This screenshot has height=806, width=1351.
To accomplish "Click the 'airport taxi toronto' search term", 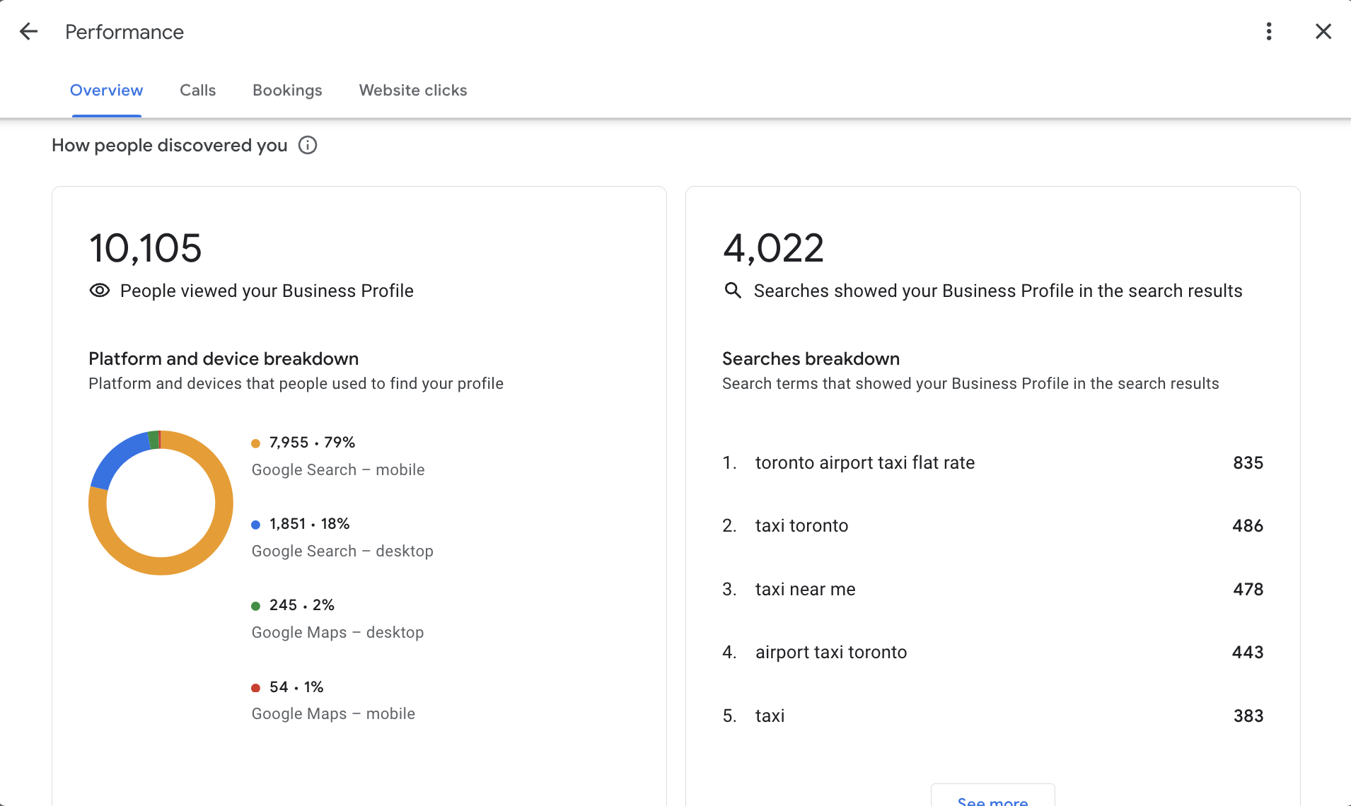I will [x=830, y=653].
